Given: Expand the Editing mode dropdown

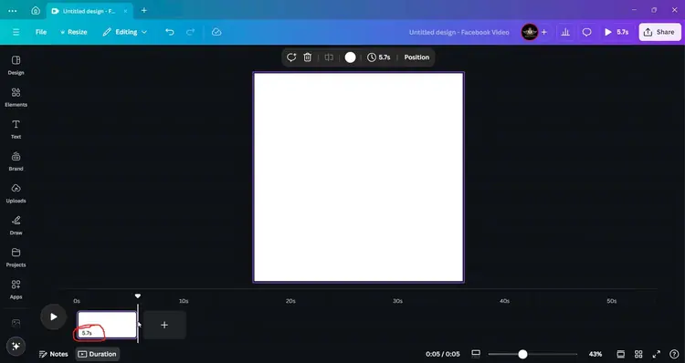Looking at the screenshot, I should tap(125, 32).
